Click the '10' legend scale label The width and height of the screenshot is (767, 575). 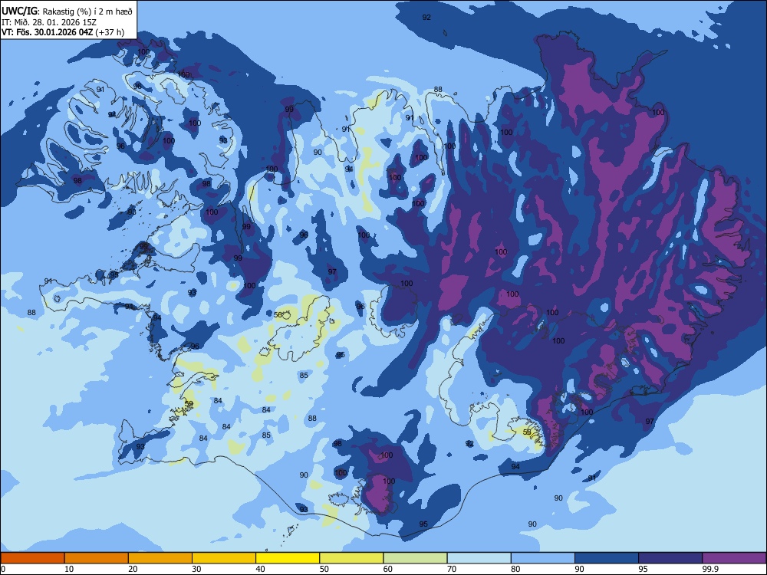click(x=69, y=569)
